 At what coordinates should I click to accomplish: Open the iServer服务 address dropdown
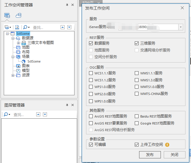(x=181, y=27)
